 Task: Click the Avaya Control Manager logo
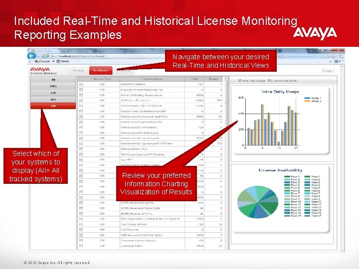click(x=43, y=71)
